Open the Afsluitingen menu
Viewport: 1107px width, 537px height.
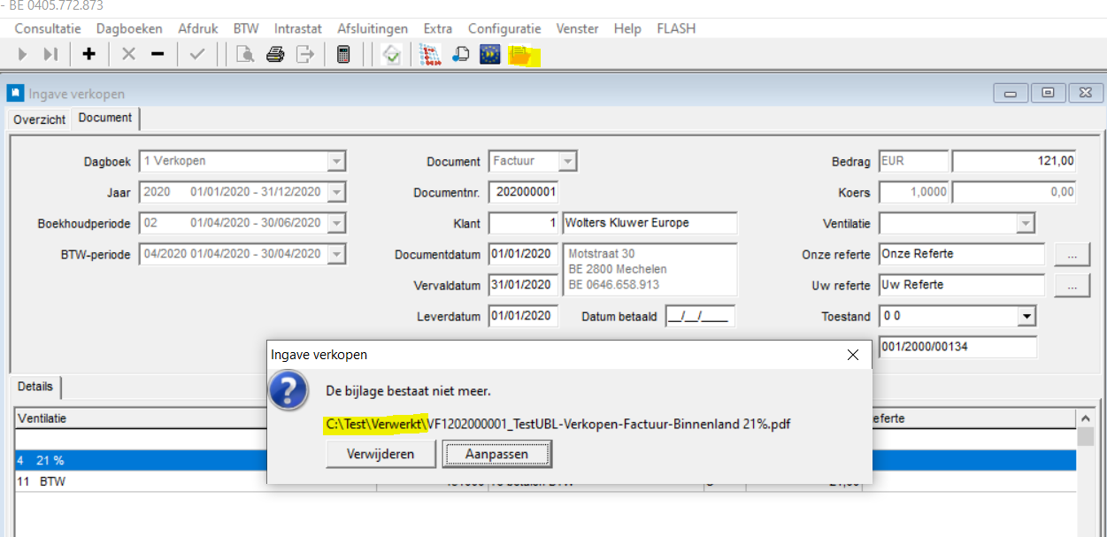click(x=373, y=28)
